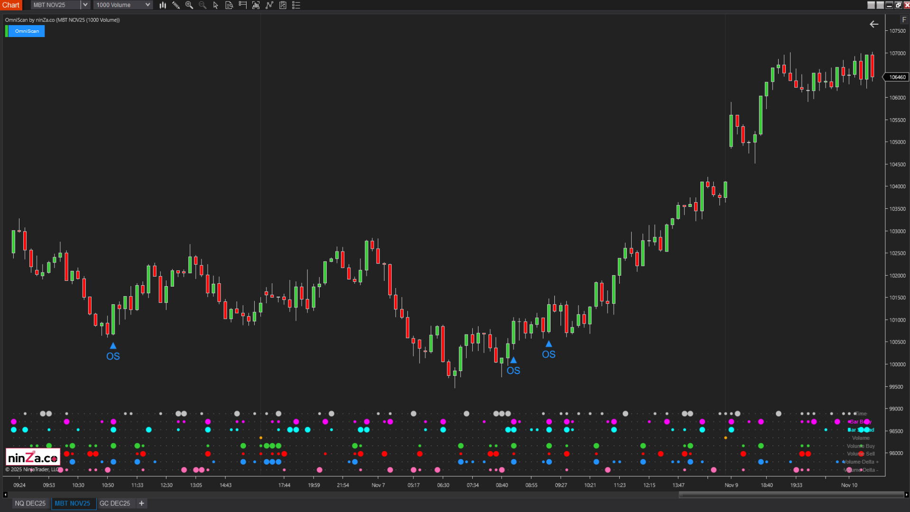The height and width of the screenshot is (512, 910).
Task: Open the Indicators dialog icon
Action: click(256, 5)
